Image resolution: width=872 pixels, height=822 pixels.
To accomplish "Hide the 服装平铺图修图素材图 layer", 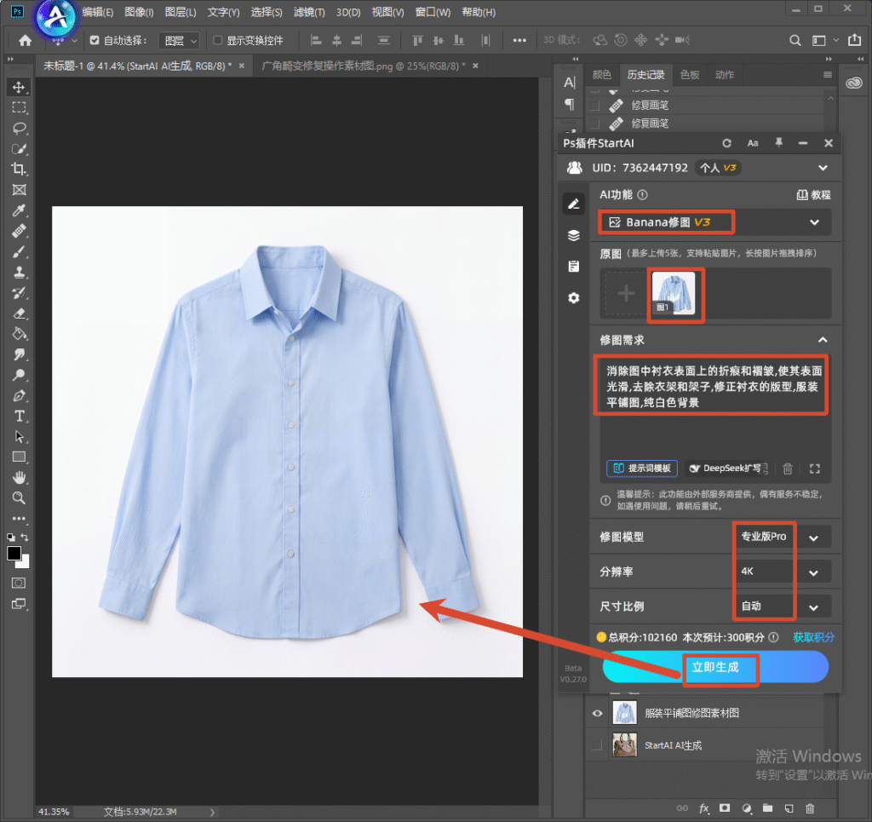I will pyautogui.click(x=597, y=714).
